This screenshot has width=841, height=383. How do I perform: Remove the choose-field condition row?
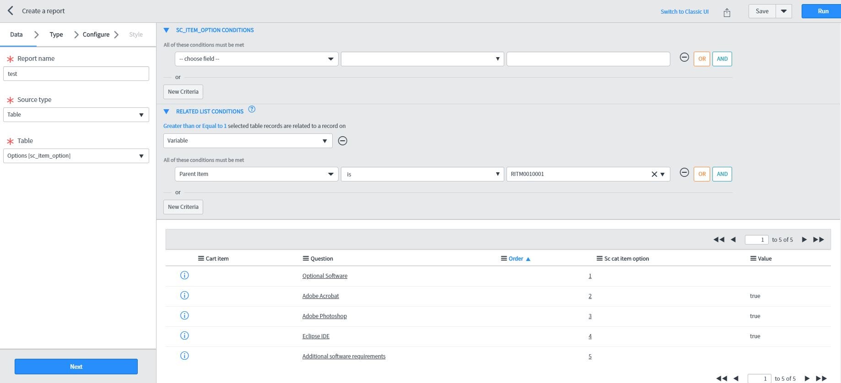coord(684,58)
